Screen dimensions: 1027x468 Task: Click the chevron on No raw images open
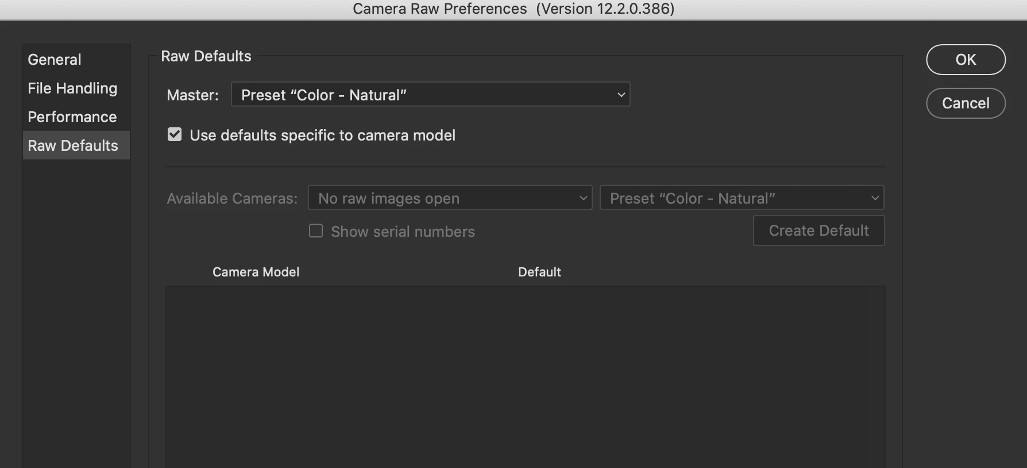[583, 198]
